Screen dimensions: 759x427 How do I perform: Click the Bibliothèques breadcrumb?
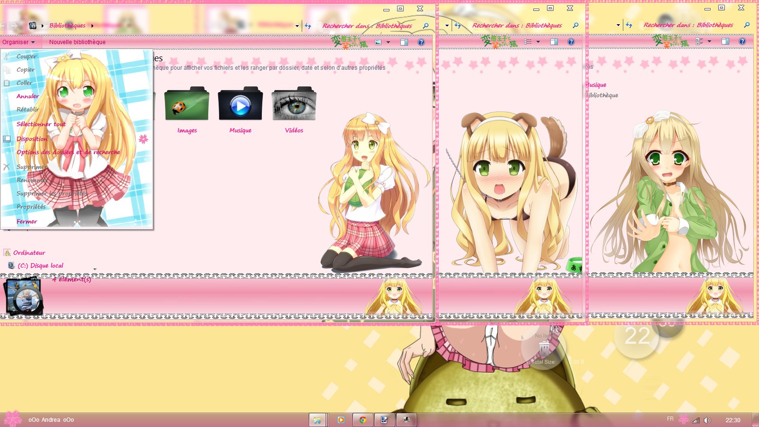point(67,26)
